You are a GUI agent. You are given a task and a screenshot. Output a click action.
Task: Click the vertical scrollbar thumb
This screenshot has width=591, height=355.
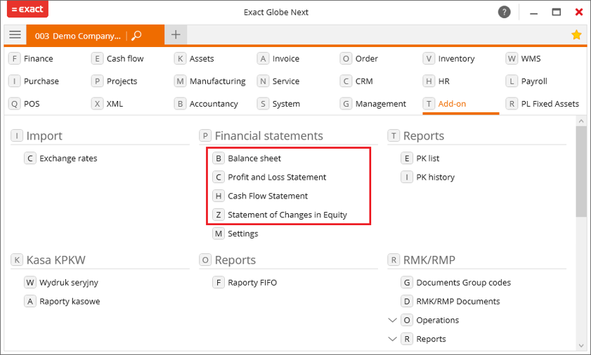(x=581, y=171)
